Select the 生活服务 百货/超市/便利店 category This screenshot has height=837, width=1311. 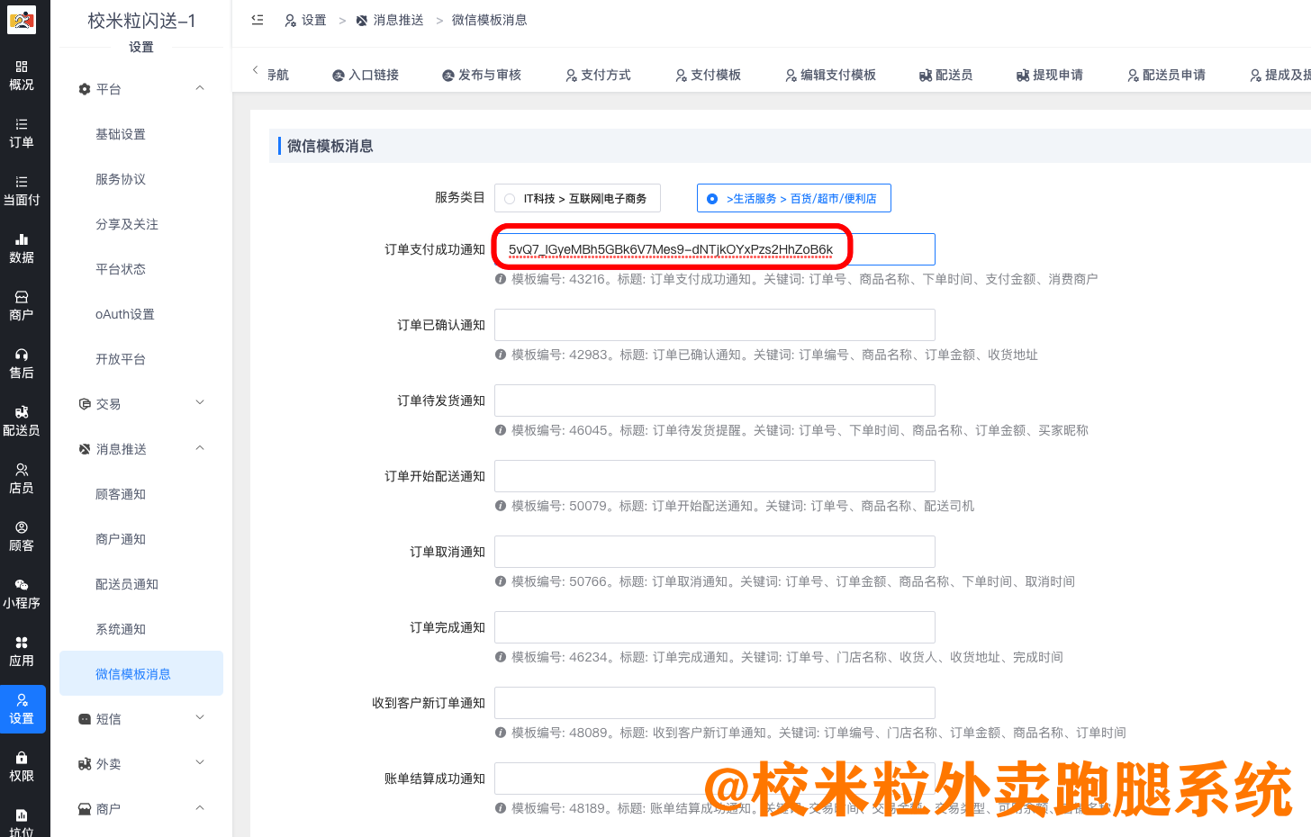point(793,197)
